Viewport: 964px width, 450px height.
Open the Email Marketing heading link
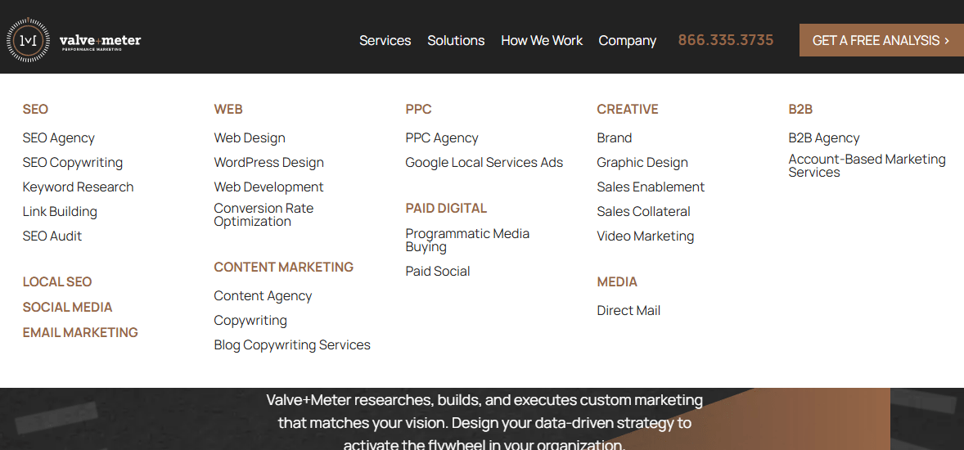80,332
